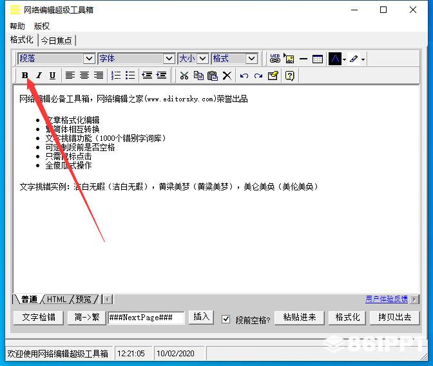Minimize the 网络编辑超级工具箱 window

click(x=354, y=10)
